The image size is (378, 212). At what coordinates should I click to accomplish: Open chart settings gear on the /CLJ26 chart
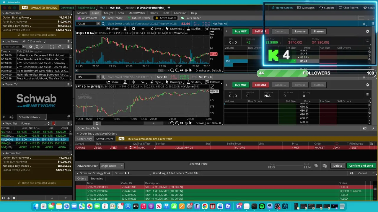[133, 29]
